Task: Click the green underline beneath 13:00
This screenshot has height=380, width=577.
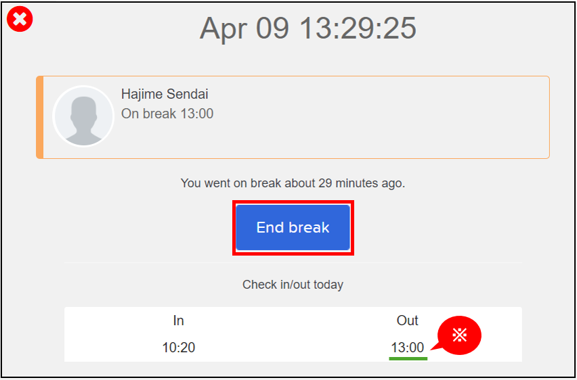Action: coord(408,358)
